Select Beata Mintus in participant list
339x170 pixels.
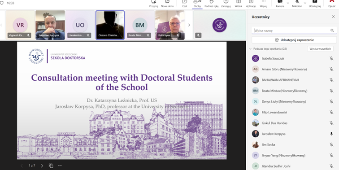point(284,91)
